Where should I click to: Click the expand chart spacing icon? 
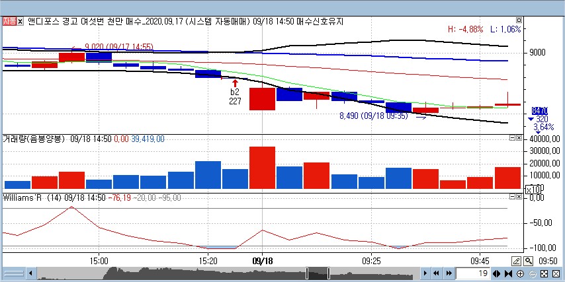click(498, 273)
